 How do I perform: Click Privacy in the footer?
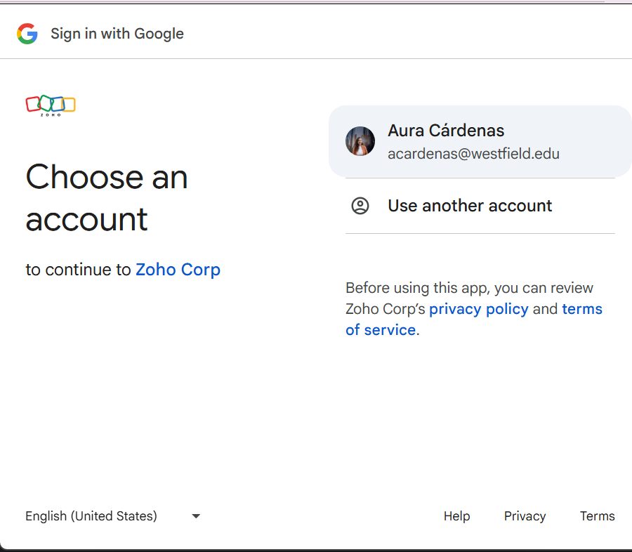(x=525, y=516)
